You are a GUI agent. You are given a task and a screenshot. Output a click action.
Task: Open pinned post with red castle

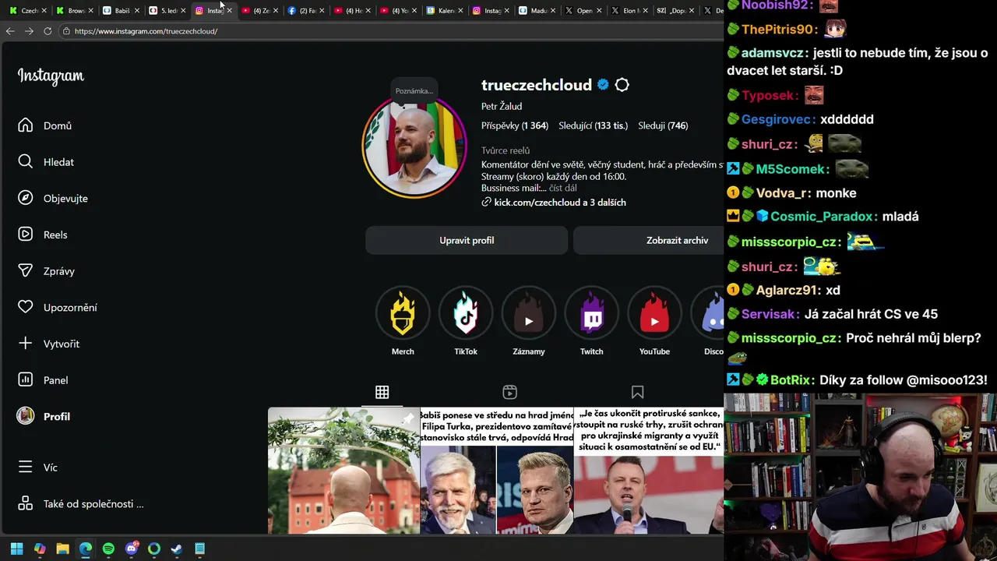(x=343, y=471)
